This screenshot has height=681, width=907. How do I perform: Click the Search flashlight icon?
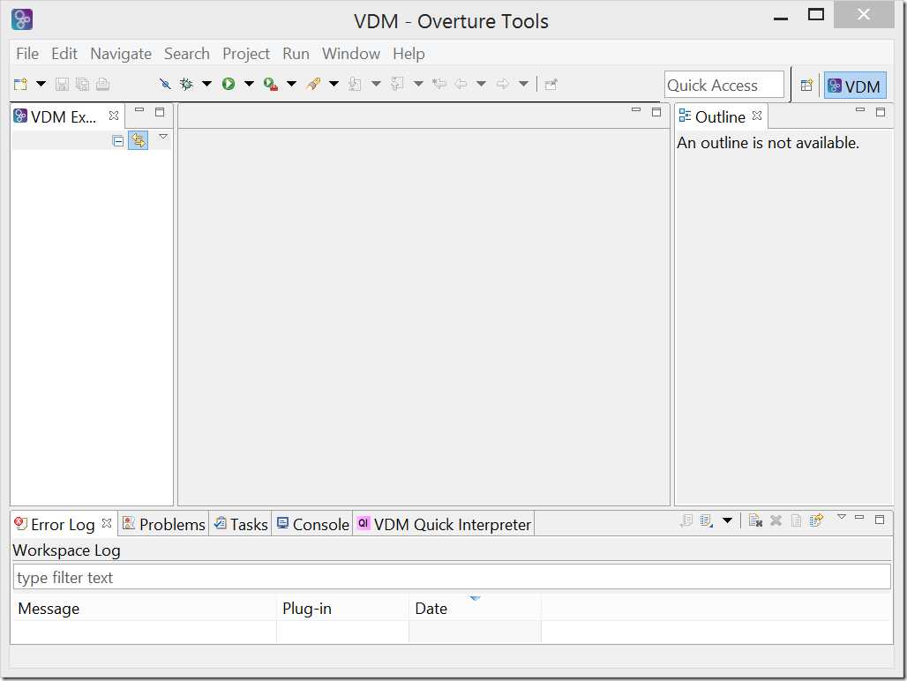click(x=313, y=85)
